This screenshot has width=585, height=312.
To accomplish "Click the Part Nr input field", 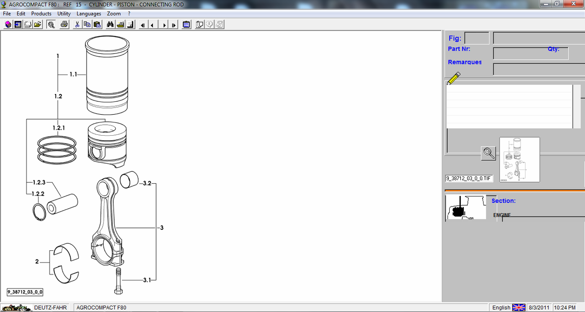I will pos(531,54).
